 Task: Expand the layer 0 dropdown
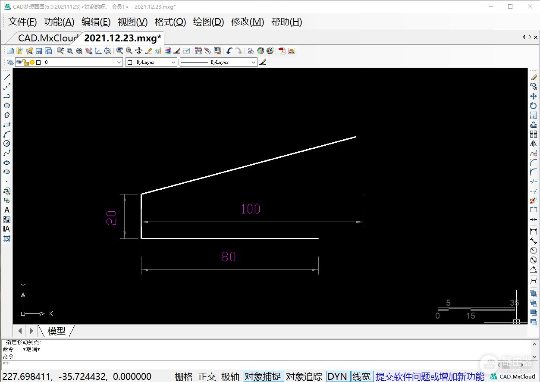119,63
